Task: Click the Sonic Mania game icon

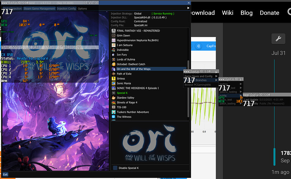Action: pos(114,83)
